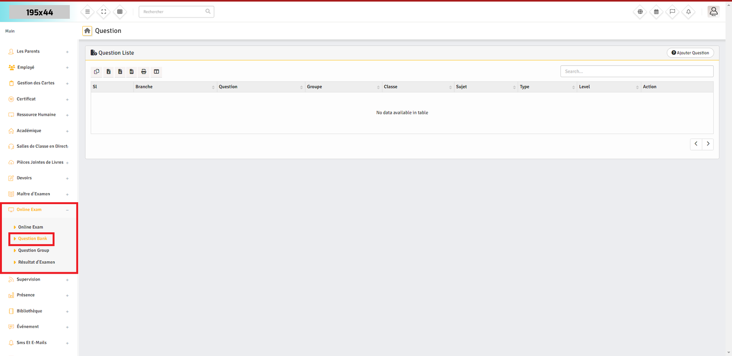The image size is (732, 356).
Task: Open the notifications bell icon
Action: (689, 12)
